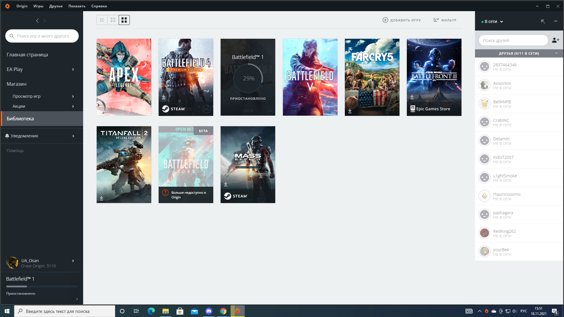The width and height of the screenshot is (564, 317).
Task: Expand UA_Osan profile menu
Action: pos(73,261)
